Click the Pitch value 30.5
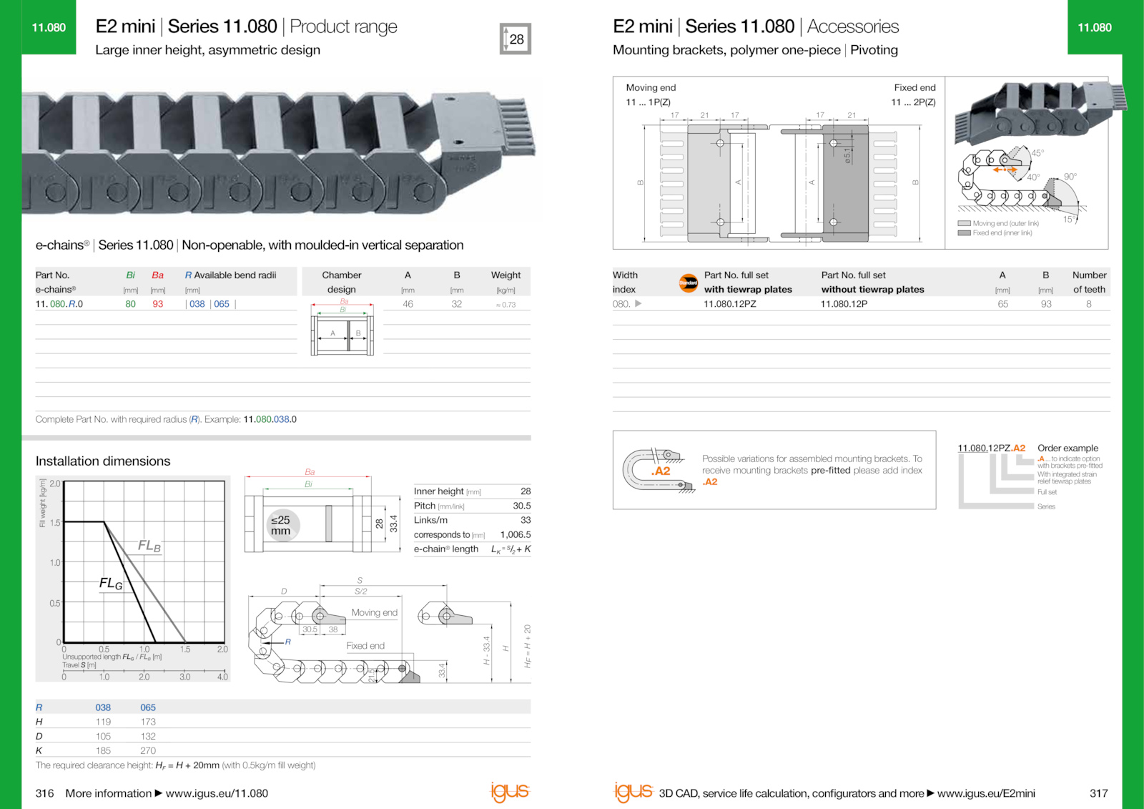Image resolution: width=1144 pixels, height=809 pixels. (x=522, y=506)
